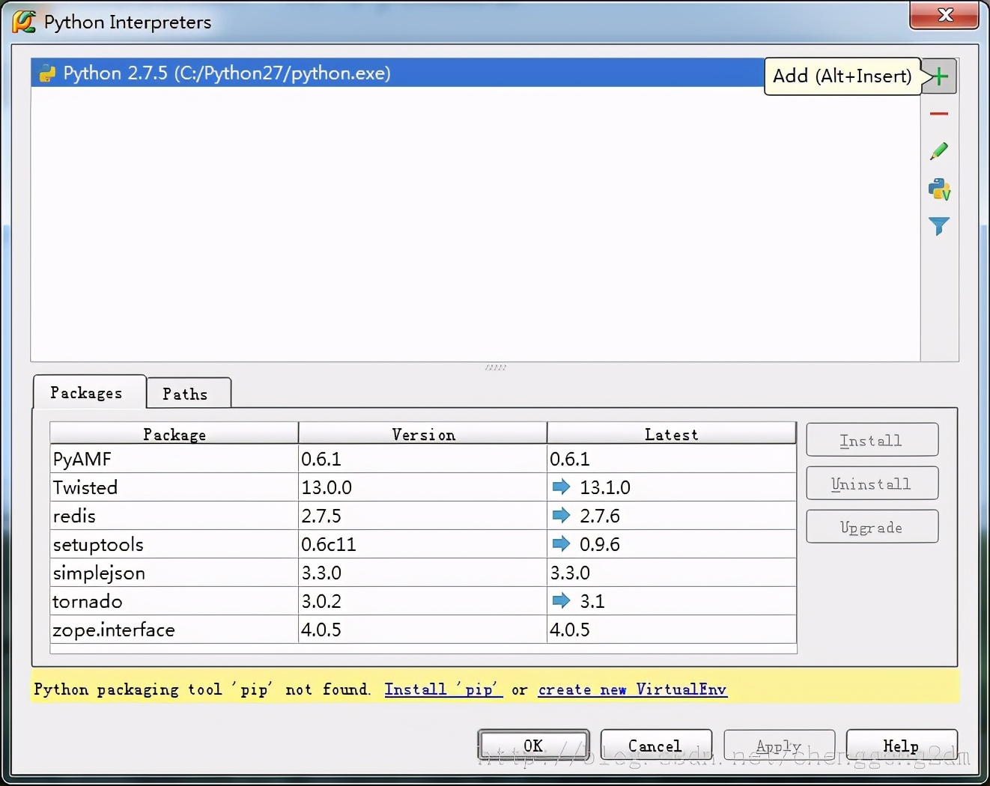This screenshot has height=786, width=990.
Task: Select the zope.interface package row
Action: [x=174, y=630]
